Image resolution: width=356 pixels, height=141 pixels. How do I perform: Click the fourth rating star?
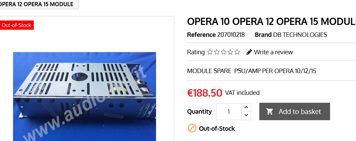[x=231, y=52]
